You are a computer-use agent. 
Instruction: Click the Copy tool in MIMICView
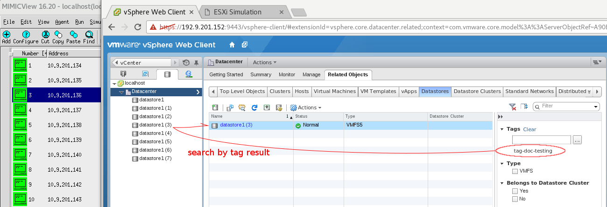(x=58, y=37)
